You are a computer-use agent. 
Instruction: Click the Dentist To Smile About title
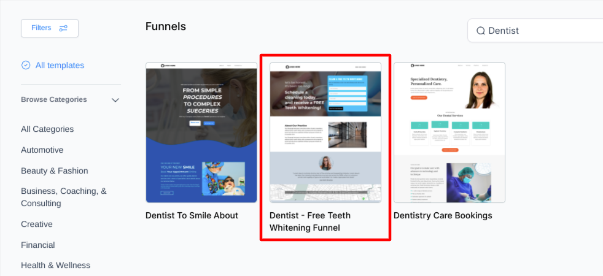(192, 215)
